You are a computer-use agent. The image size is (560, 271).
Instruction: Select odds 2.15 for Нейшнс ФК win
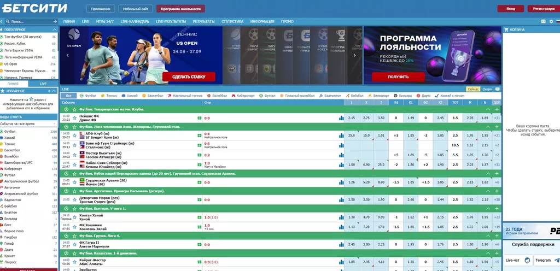pyautogui.click(x=352, y=118)
